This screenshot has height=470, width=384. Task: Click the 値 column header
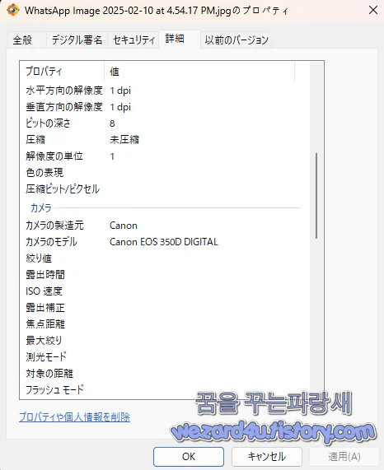click(x=199, y=72)
